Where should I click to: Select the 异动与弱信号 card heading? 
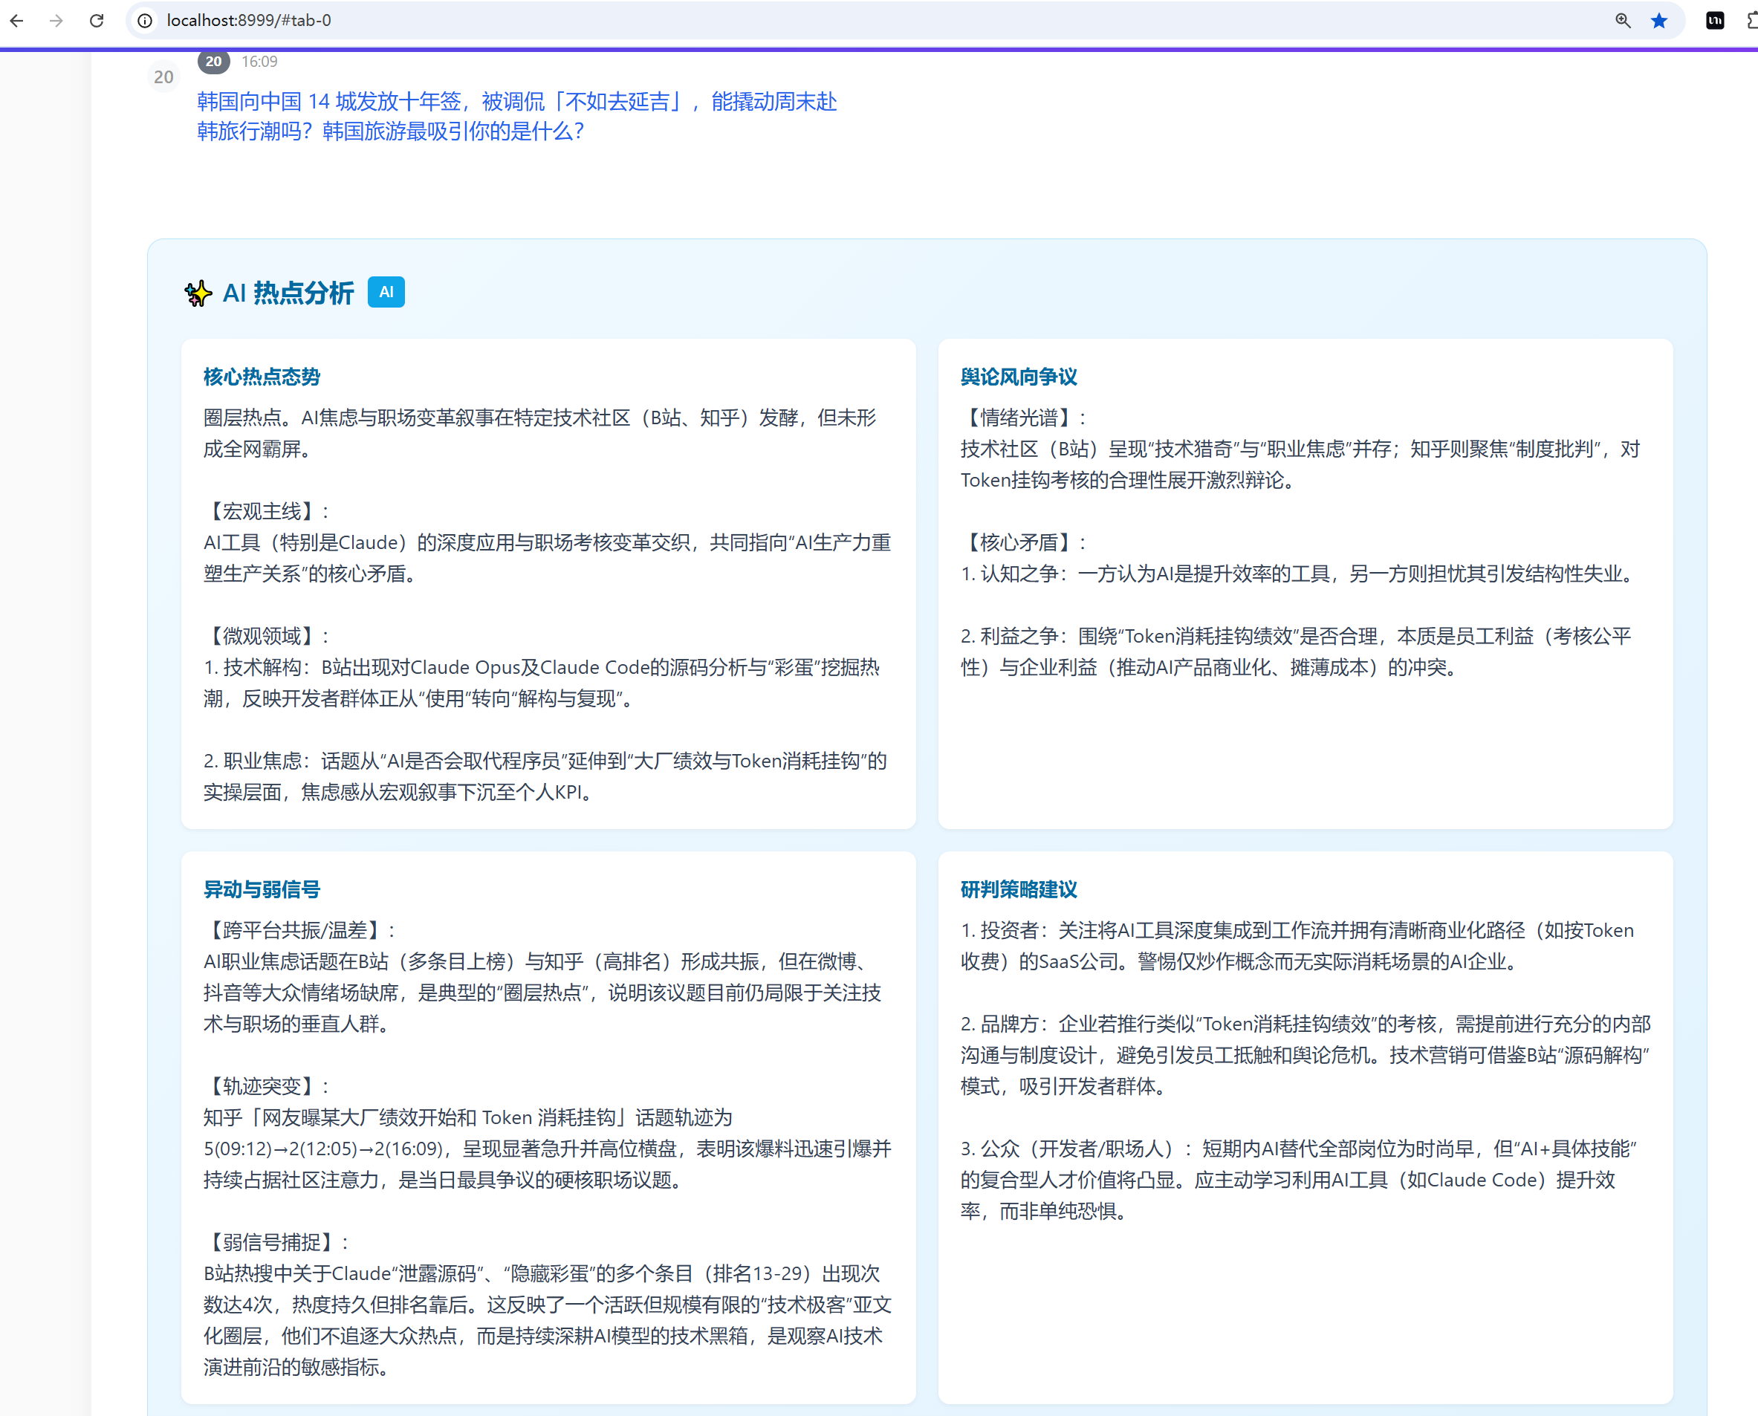pyautogui.click(x=262, y=889)
